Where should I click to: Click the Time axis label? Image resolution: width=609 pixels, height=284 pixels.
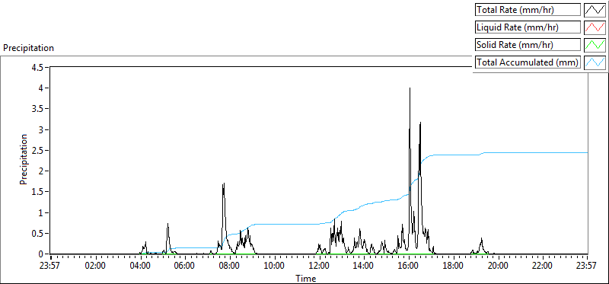306,278
